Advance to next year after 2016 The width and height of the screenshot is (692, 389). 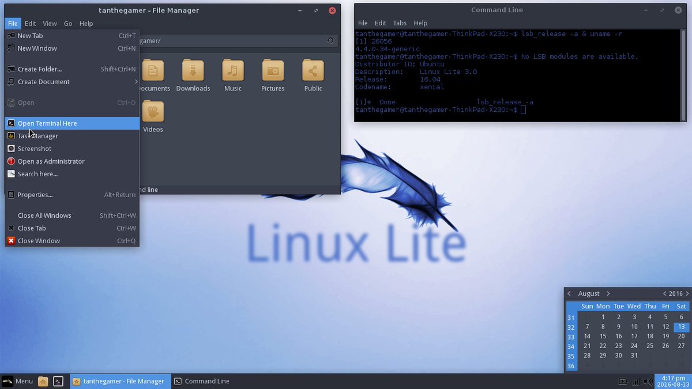pos(687,293)
